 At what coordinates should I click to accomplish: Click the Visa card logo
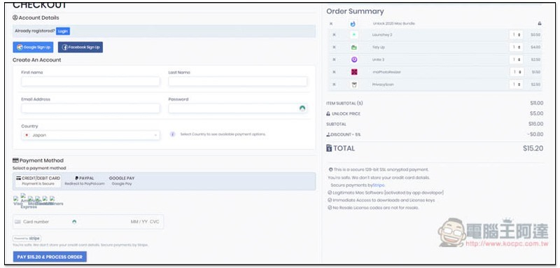tap(17, 201)
